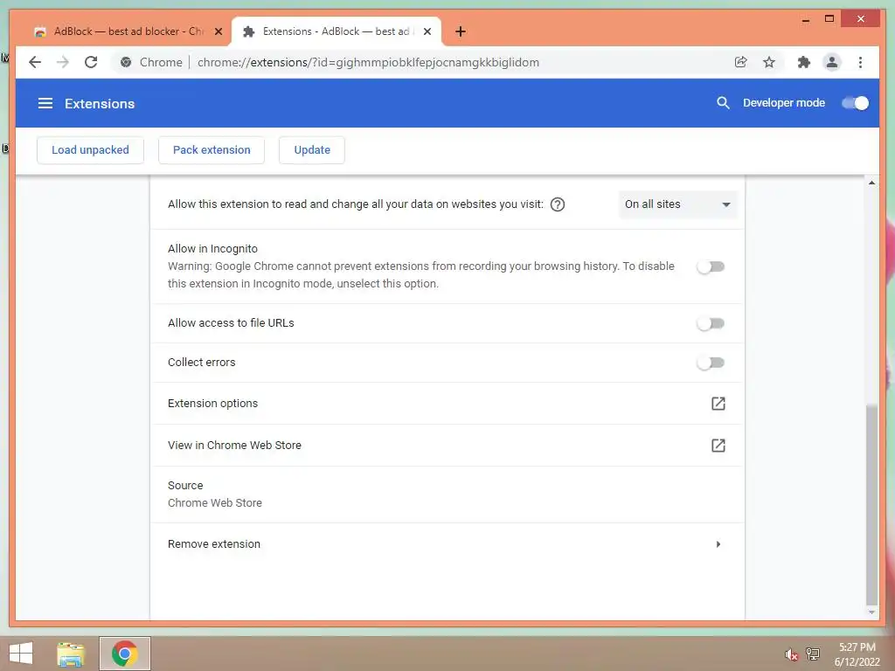Turn on Collect errors toggle
Image resolution: width=895 pixels, height=671 pixels.
[711, 363]
